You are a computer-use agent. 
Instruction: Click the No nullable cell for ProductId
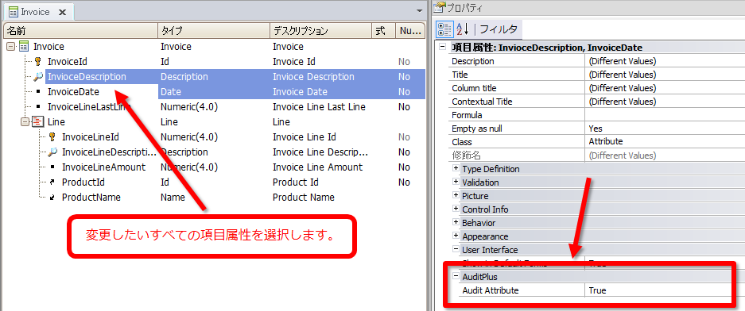click(x=404, y=182)
